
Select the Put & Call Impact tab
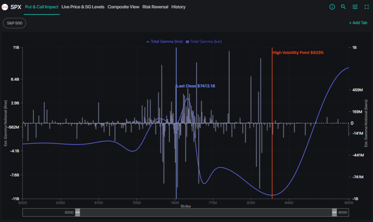[42, 7]
